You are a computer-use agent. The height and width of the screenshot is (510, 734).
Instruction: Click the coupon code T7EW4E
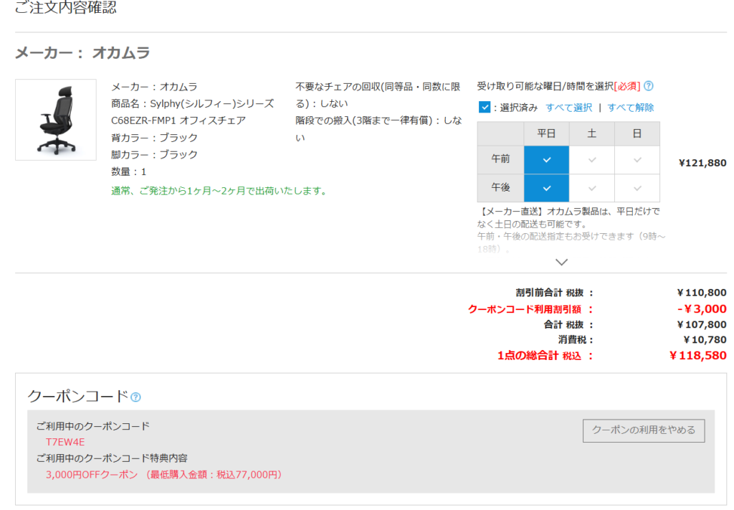coord(65,442)
